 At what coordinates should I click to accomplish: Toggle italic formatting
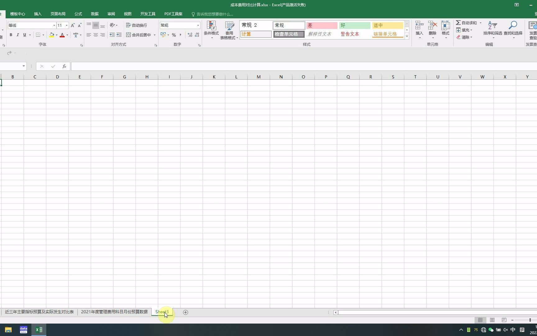click(x=18, y=35)
